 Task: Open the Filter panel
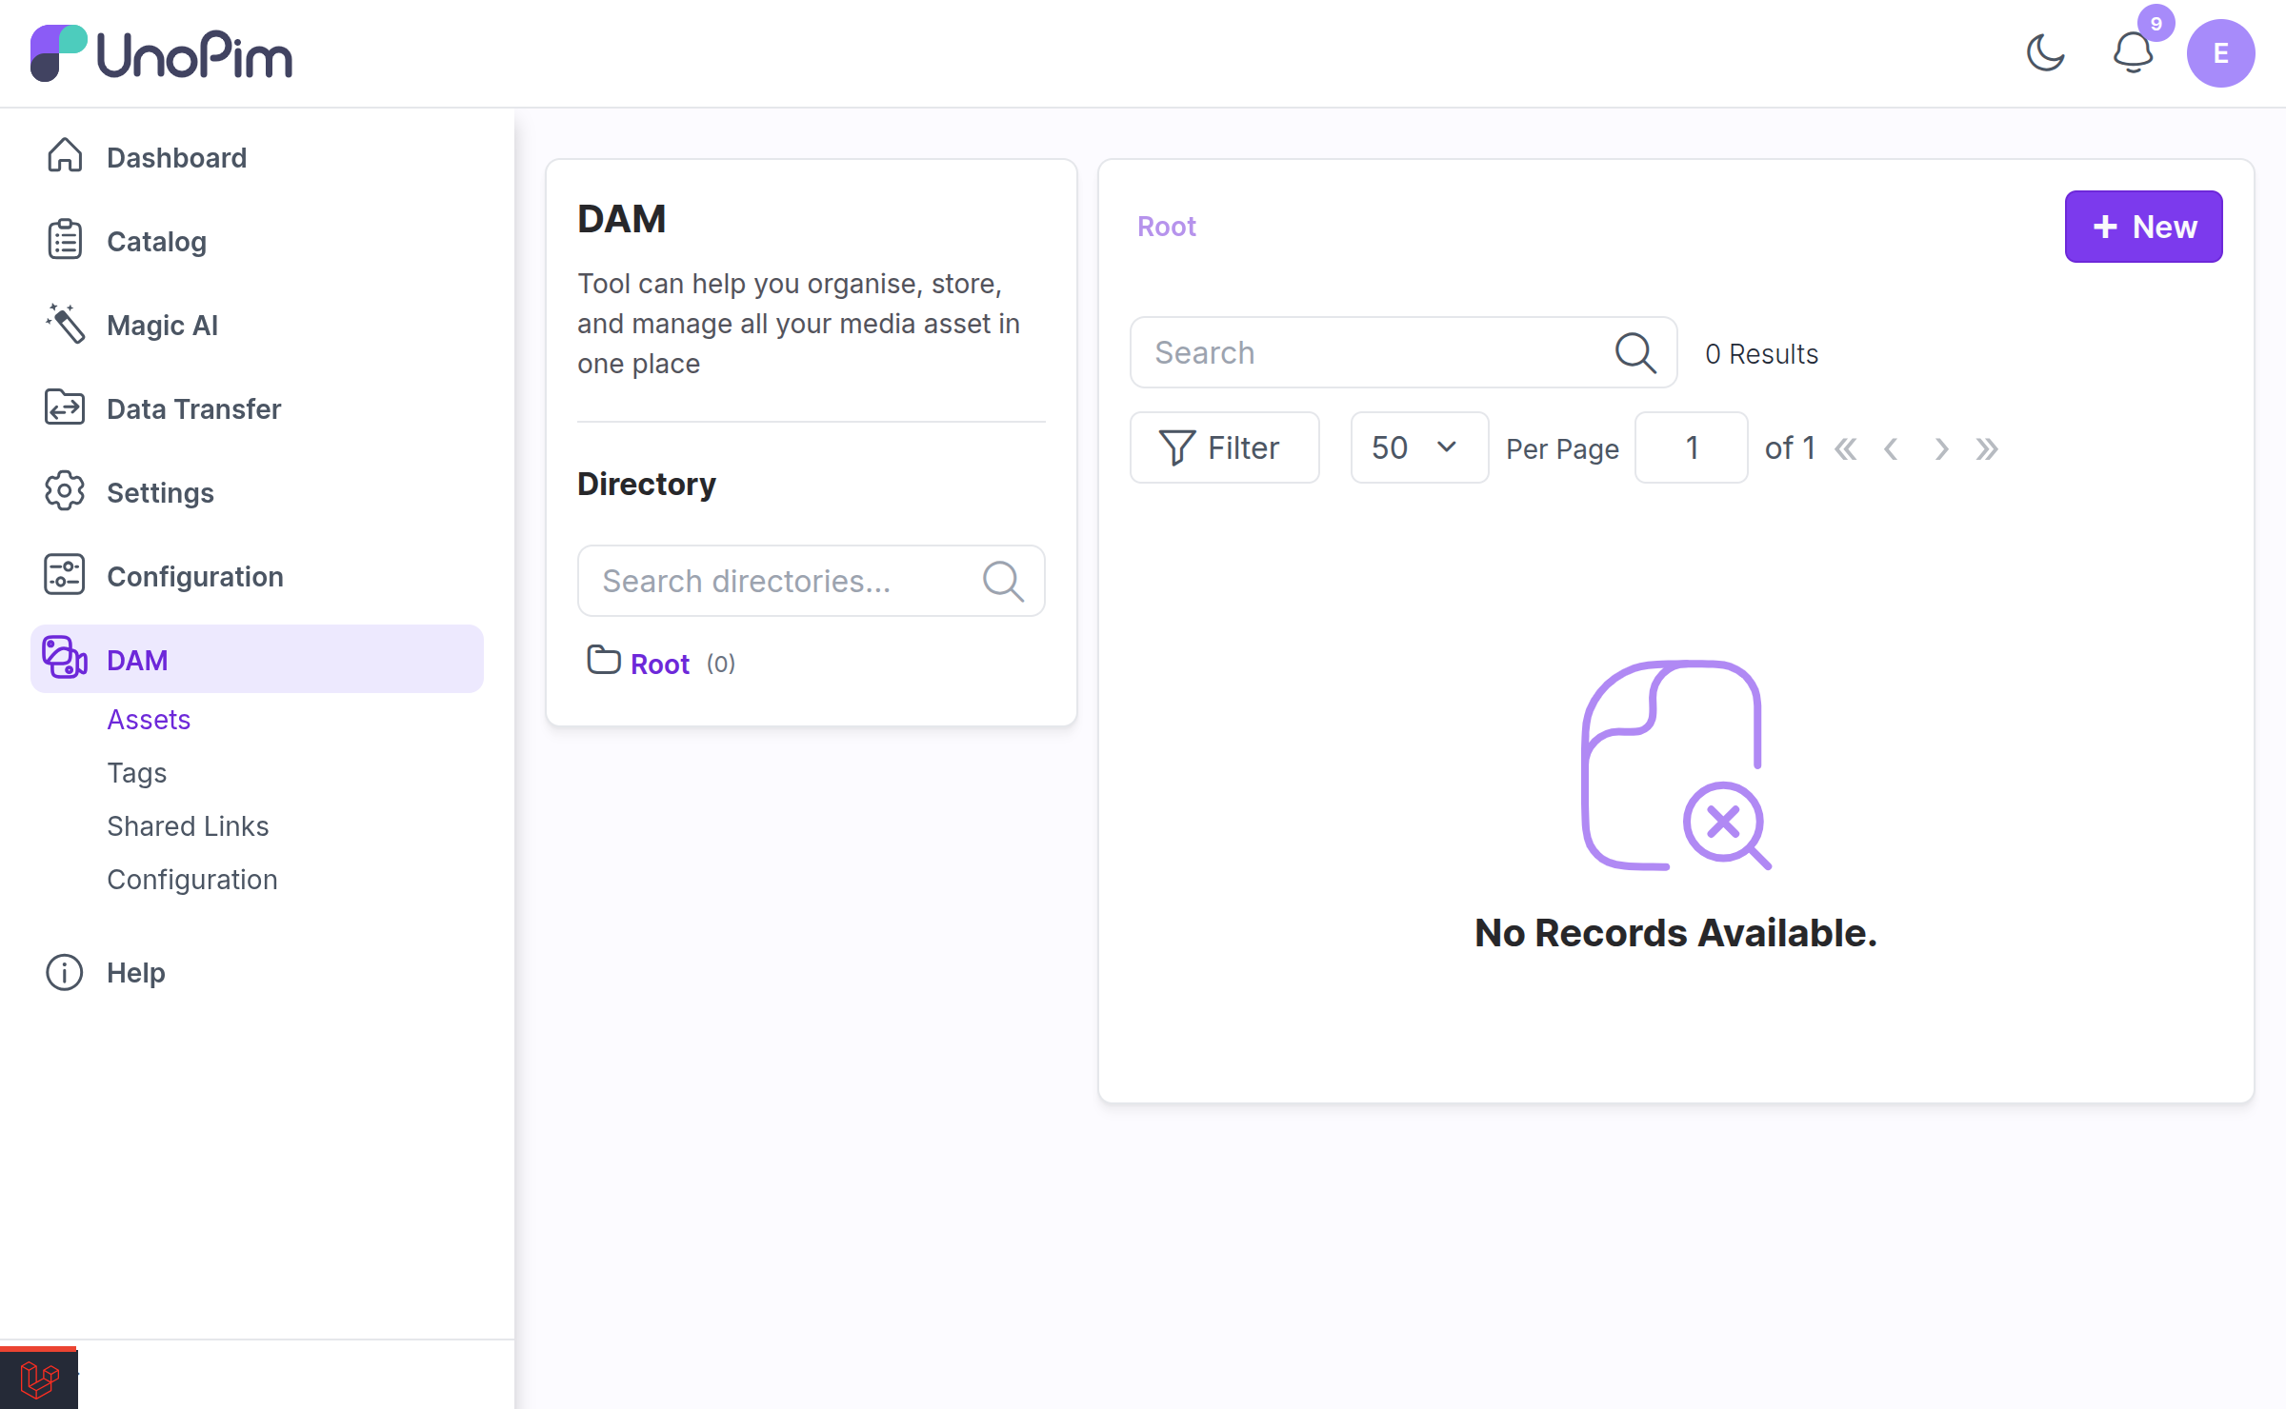1224,447
